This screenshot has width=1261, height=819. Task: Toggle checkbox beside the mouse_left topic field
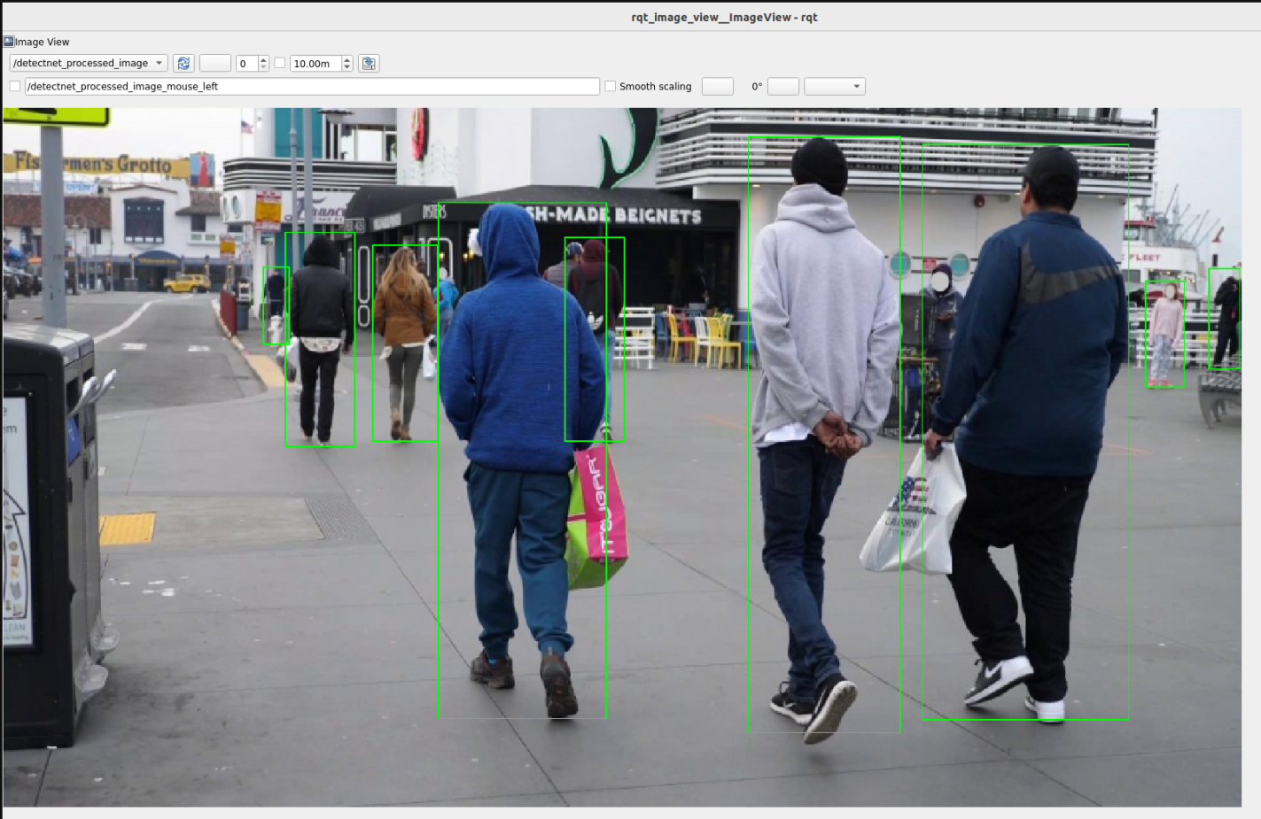click(15, 86)
